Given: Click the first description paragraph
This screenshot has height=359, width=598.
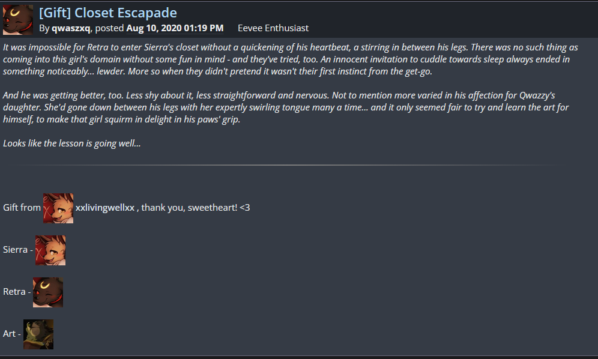Looking at the screenshot, I should tap(288, 59).
